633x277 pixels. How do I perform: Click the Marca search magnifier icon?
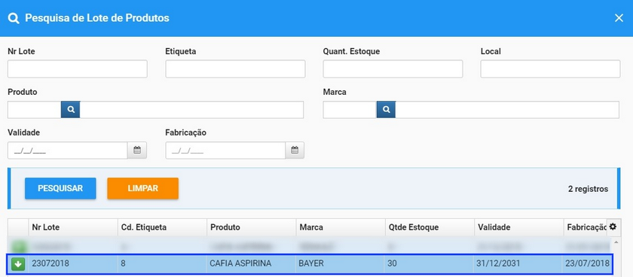(386, 110)
